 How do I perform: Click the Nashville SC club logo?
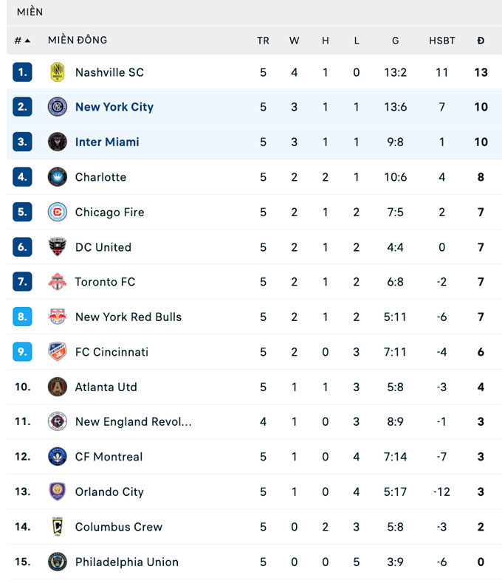tap(57, 72)
